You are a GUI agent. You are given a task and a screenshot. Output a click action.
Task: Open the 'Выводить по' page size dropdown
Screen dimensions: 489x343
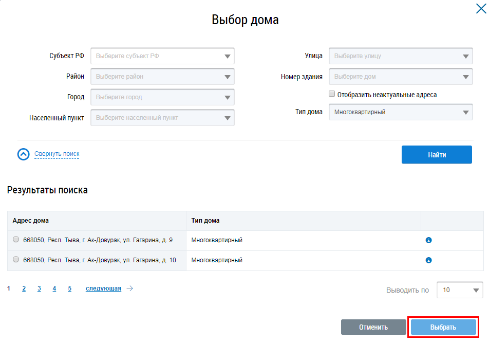coord(459,290)
